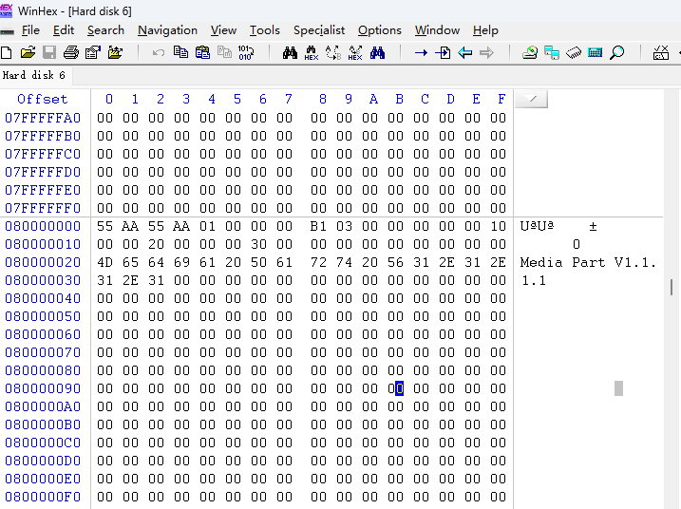Select byte 30 in row 080000010

tap(259, 244)
